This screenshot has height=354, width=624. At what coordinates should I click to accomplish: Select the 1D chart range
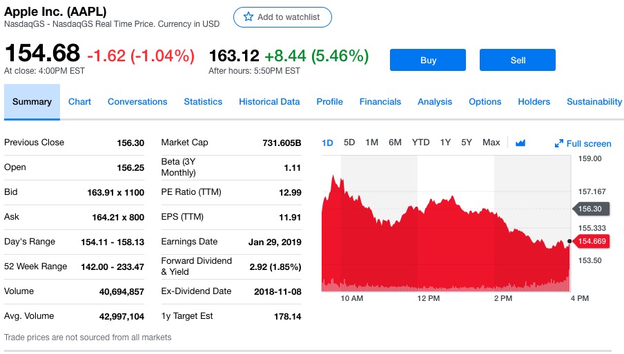click(x=327, y=143)
